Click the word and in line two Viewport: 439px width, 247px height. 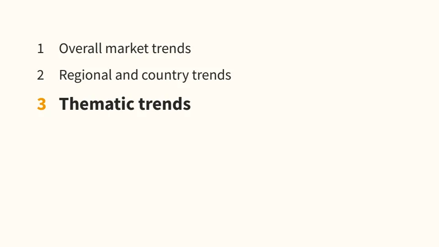pyautogui.click(x=127, y=75)
